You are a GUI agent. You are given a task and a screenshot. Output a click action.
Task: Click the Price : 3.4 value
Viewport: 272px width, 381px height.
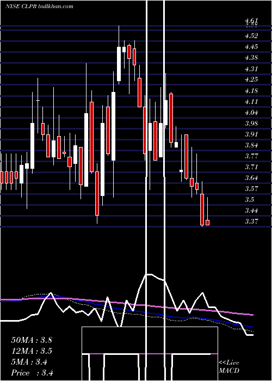pyautogui.click(x=32, y=373)
